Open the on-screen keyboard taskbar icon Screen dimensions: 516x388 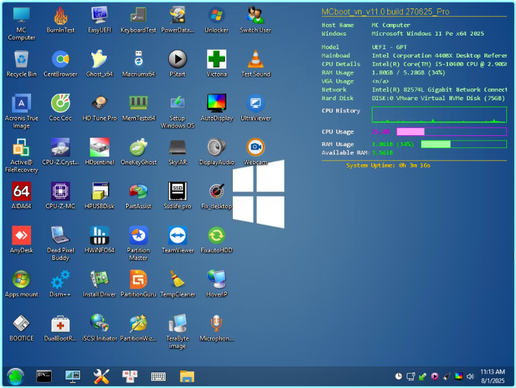click(158, 376)
